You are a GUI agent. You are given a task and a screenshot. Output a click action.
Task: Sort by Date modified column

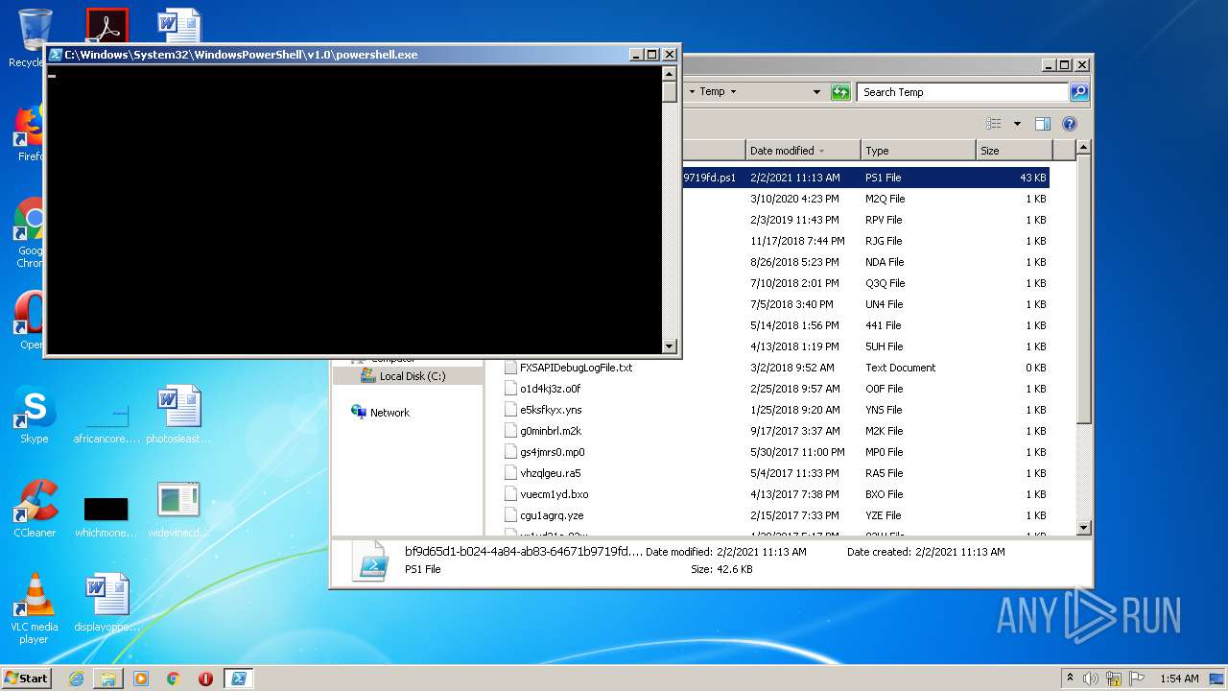tap(782, 151)
